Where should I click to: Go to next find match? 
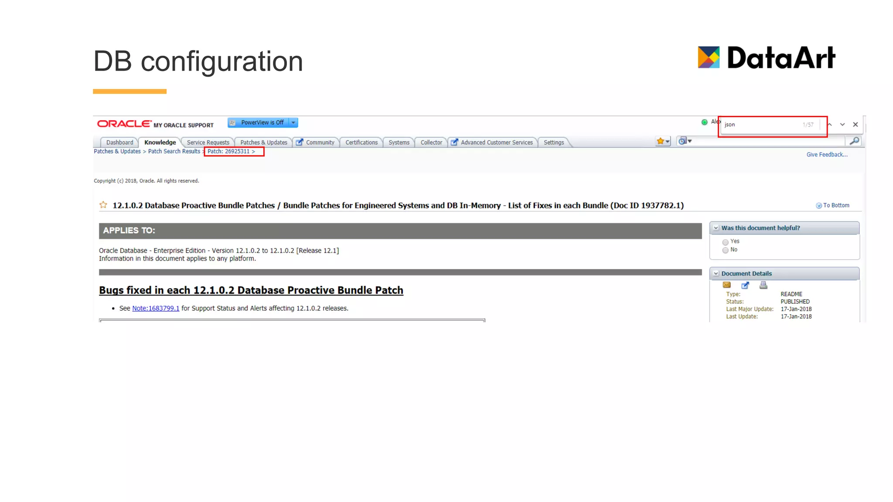(842, 125)
